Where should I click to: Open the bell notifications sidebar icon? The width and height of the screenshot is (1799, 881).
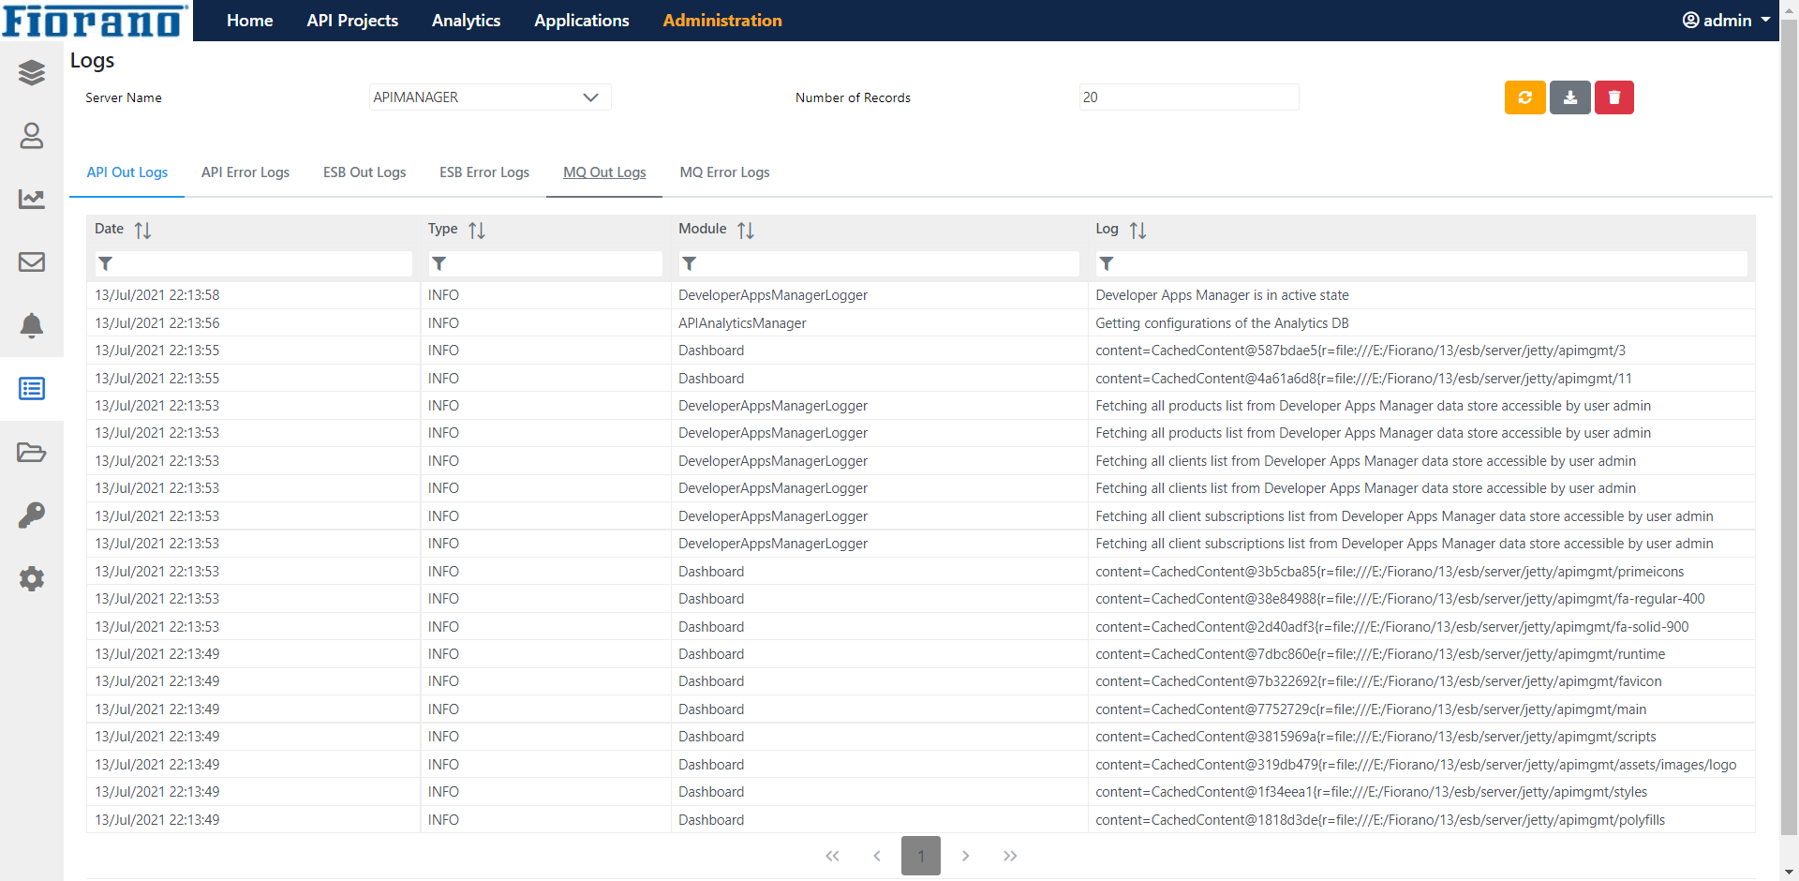(x=32, y=325)
